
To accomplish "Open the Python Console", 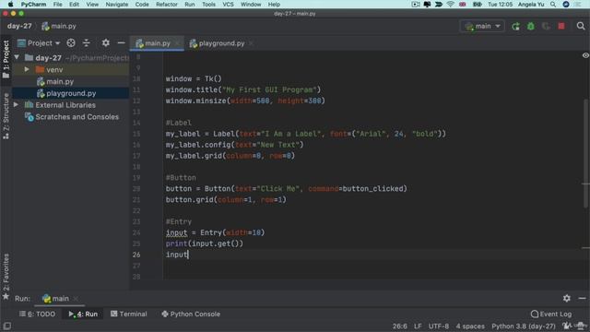I will [191, 314].
